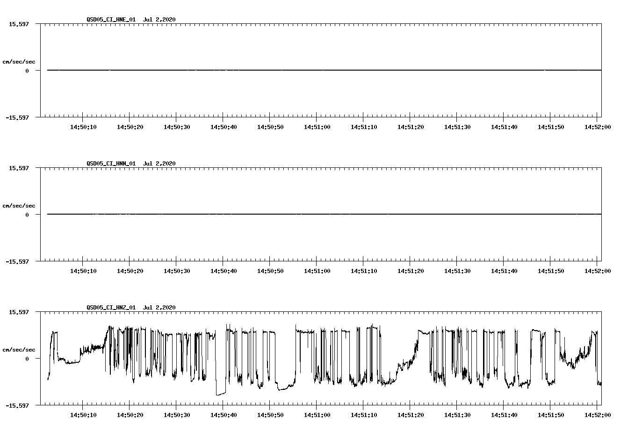Click the 0 axis label of HNN plot
Viewport: 635px width, 432px height.
(x=27, y=215)
